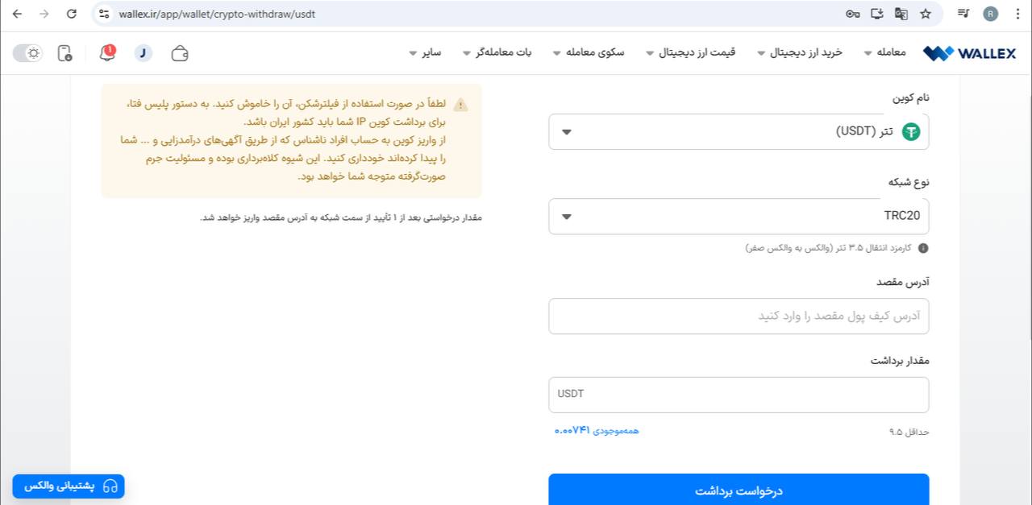Click همه موجودی balance link
Screen dimensions: 1032x505
tap(597, 431)
